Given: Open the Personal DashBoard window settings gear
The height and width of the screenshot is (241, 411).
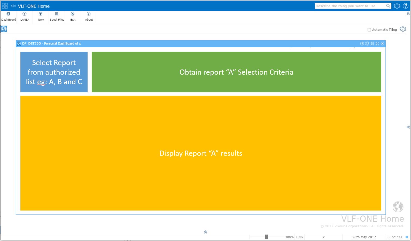Looking at the screenshot, I should click(x=367, y=44).
